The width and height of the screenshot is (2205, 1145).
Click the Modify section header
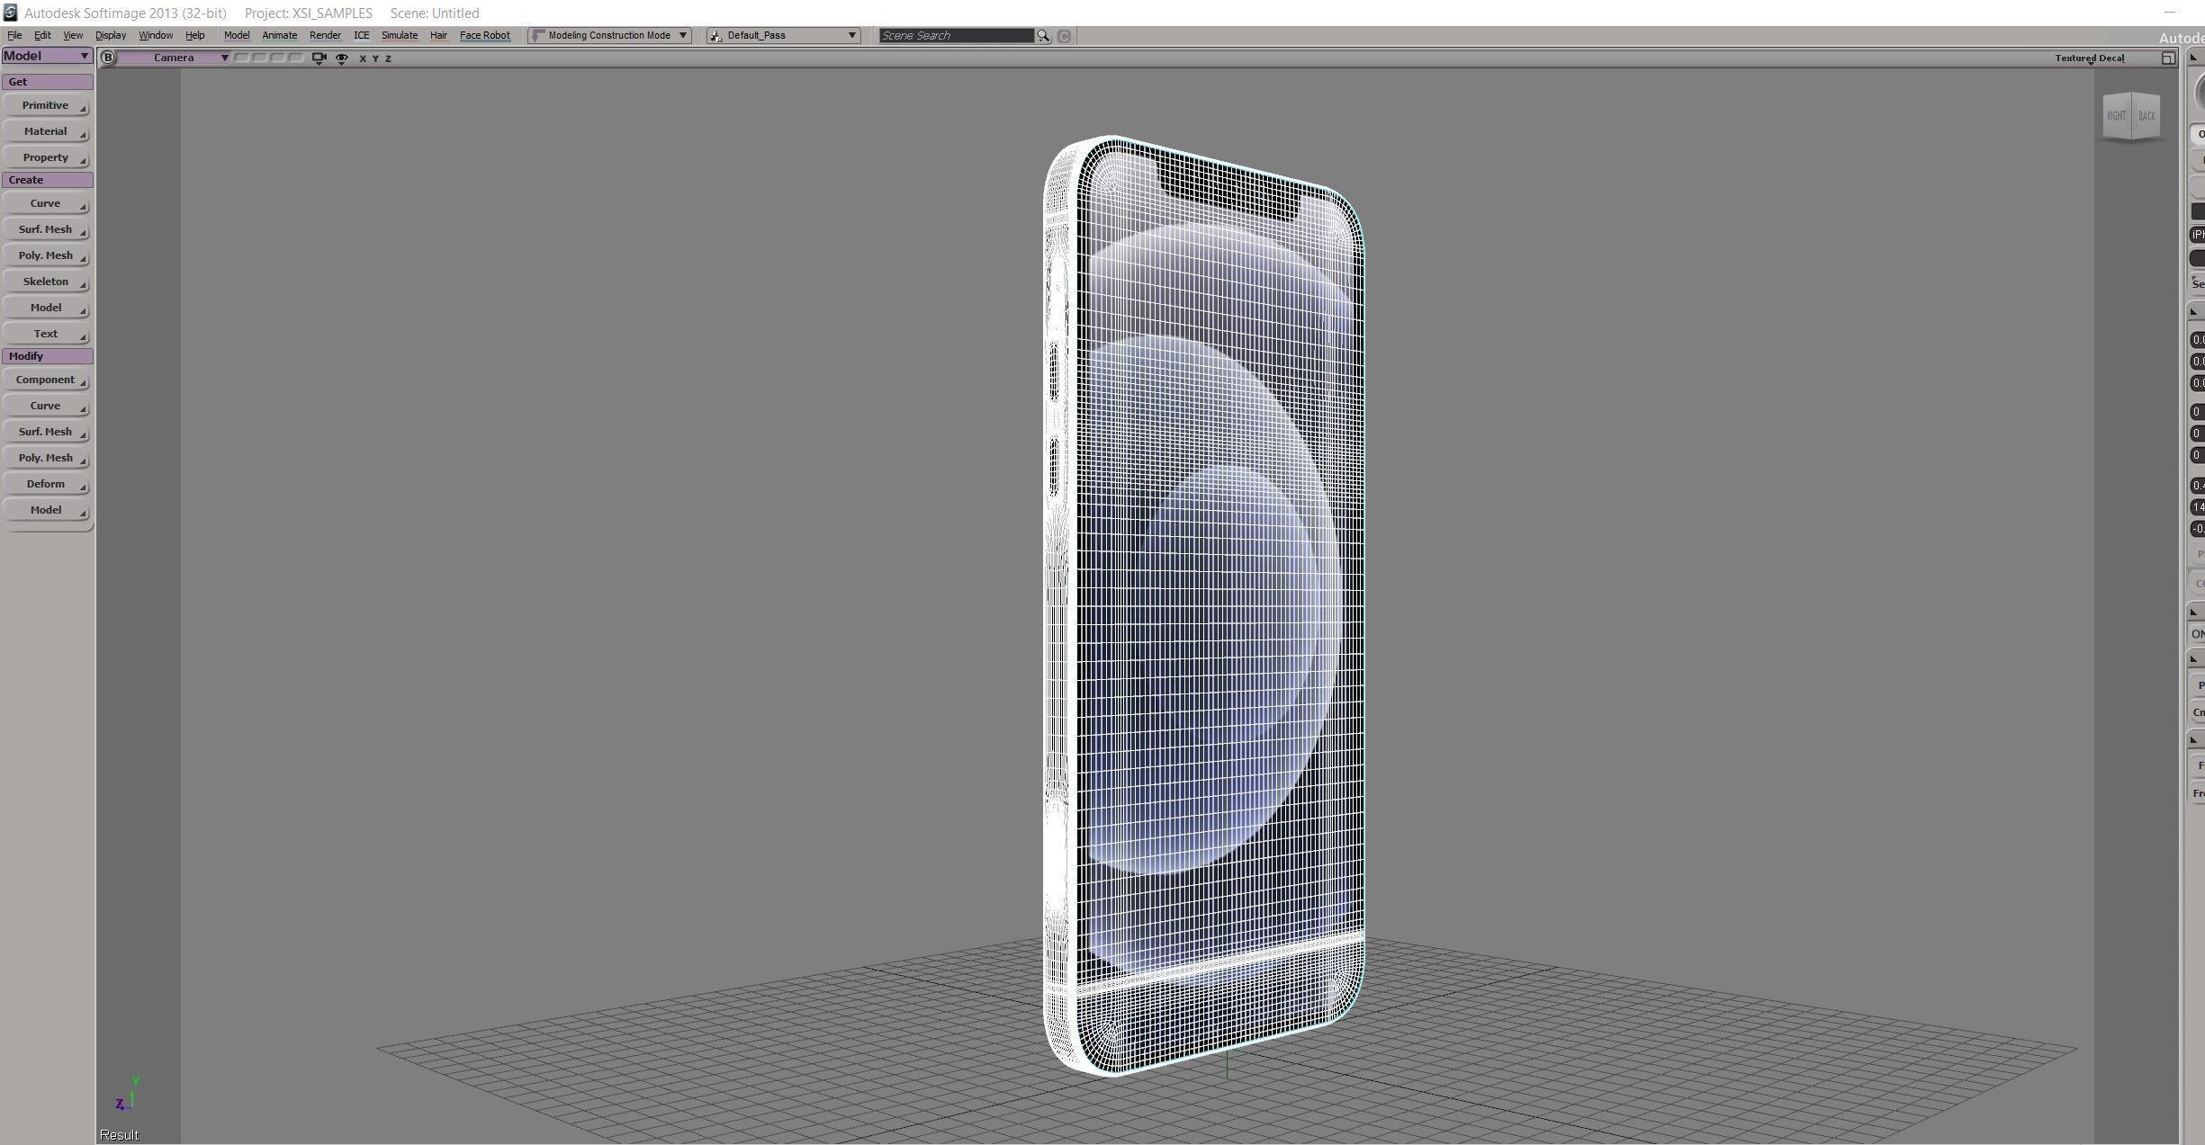click(47, 356)
